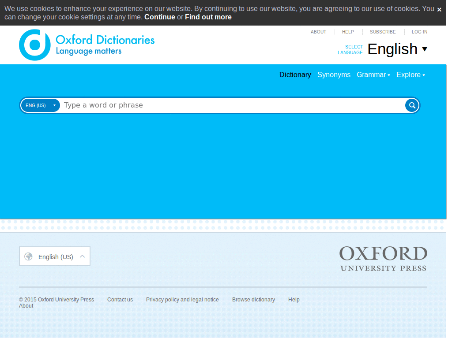This screenshot has width=452, height=338.
Task: Click the © 2015 Oxford University Press text
Action: [56, 299]
